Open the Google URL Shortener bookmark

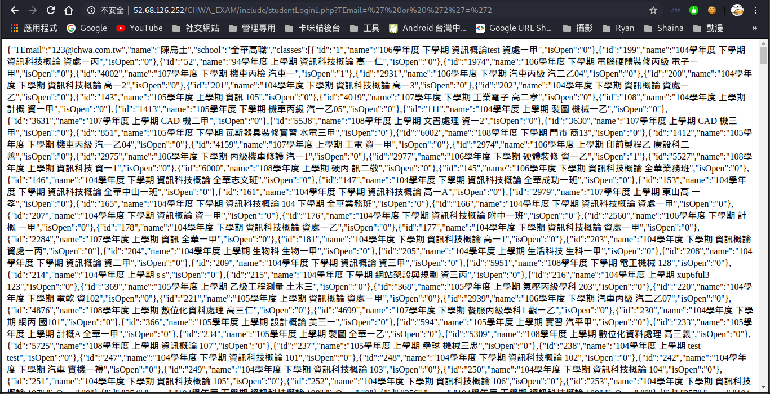pos(514,28)
